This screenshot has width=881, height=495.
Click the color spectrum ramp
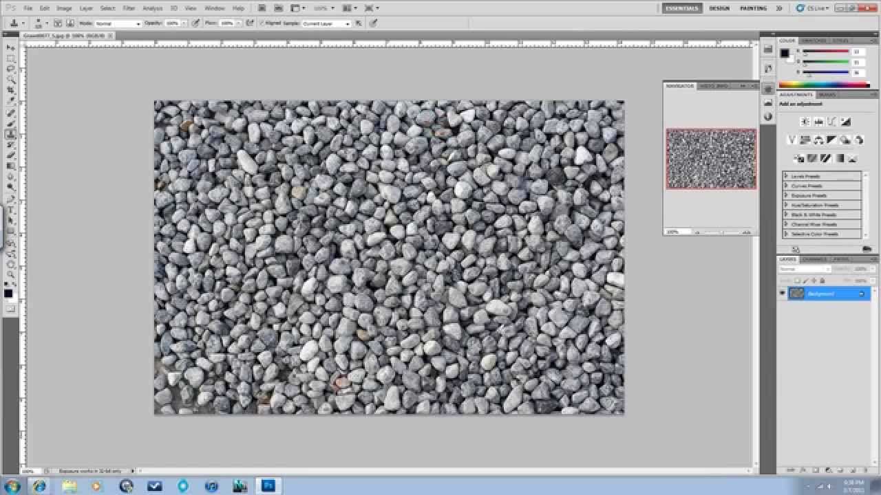point(823,85)
